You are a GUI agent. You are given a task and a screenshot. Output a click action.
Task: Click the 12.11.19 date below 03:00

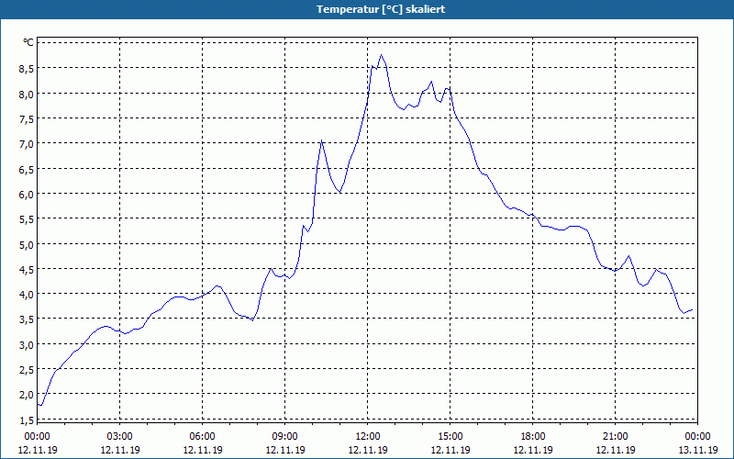click(x=120, y=450)
